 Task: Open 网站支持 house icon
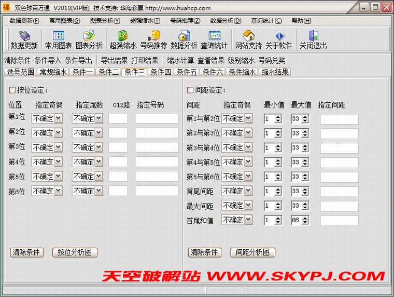248,39
